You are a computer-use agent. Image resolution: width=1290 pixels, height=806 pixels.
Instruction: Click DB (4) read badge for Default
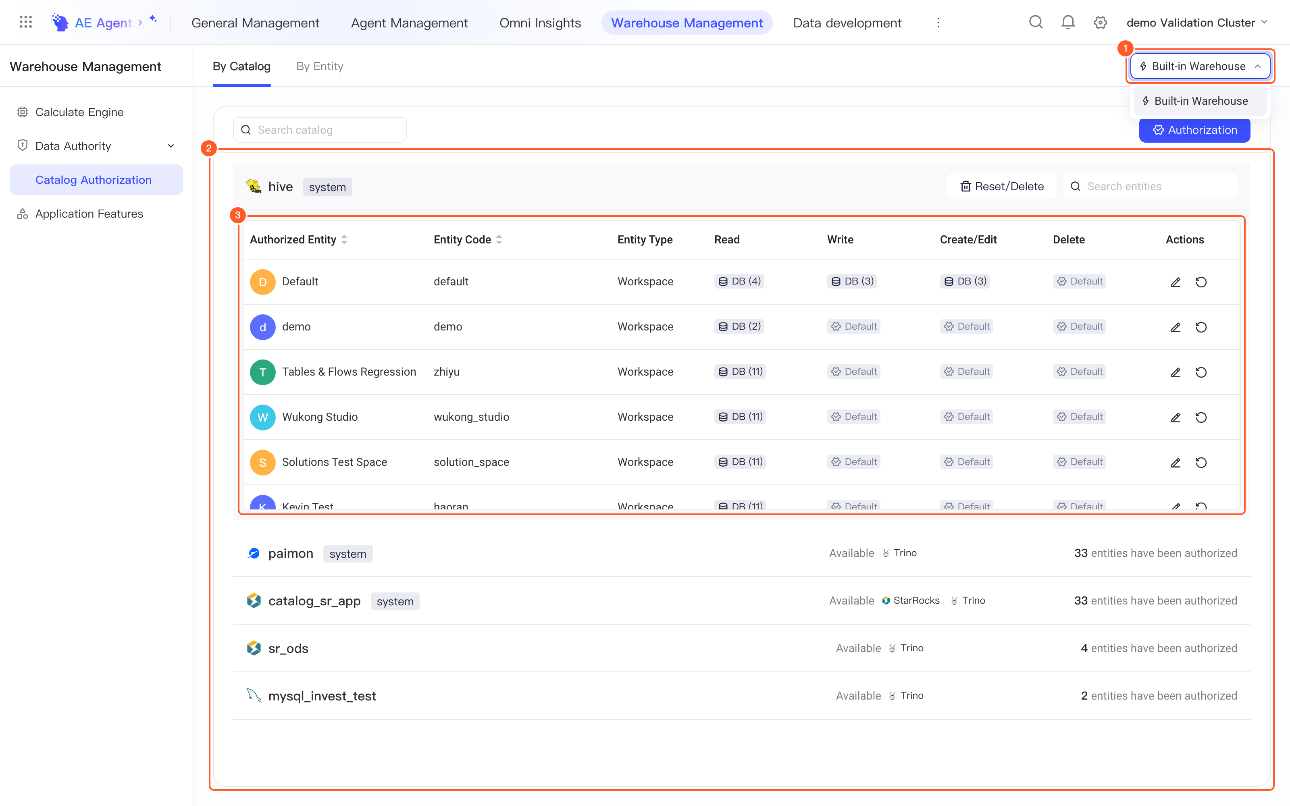tap(739, 281)
